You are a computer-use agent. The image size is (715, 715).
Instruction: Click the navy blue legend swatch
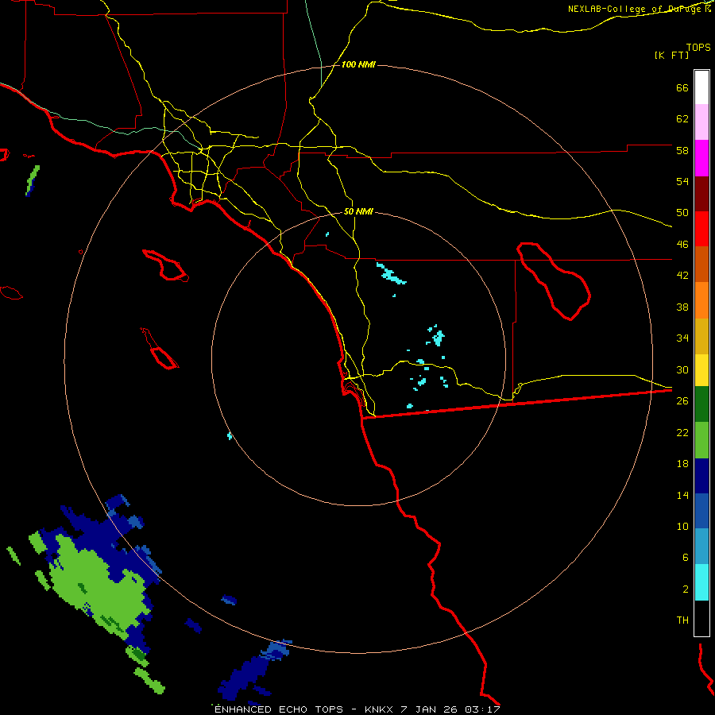pyautogui.click(x=701, y=476)
